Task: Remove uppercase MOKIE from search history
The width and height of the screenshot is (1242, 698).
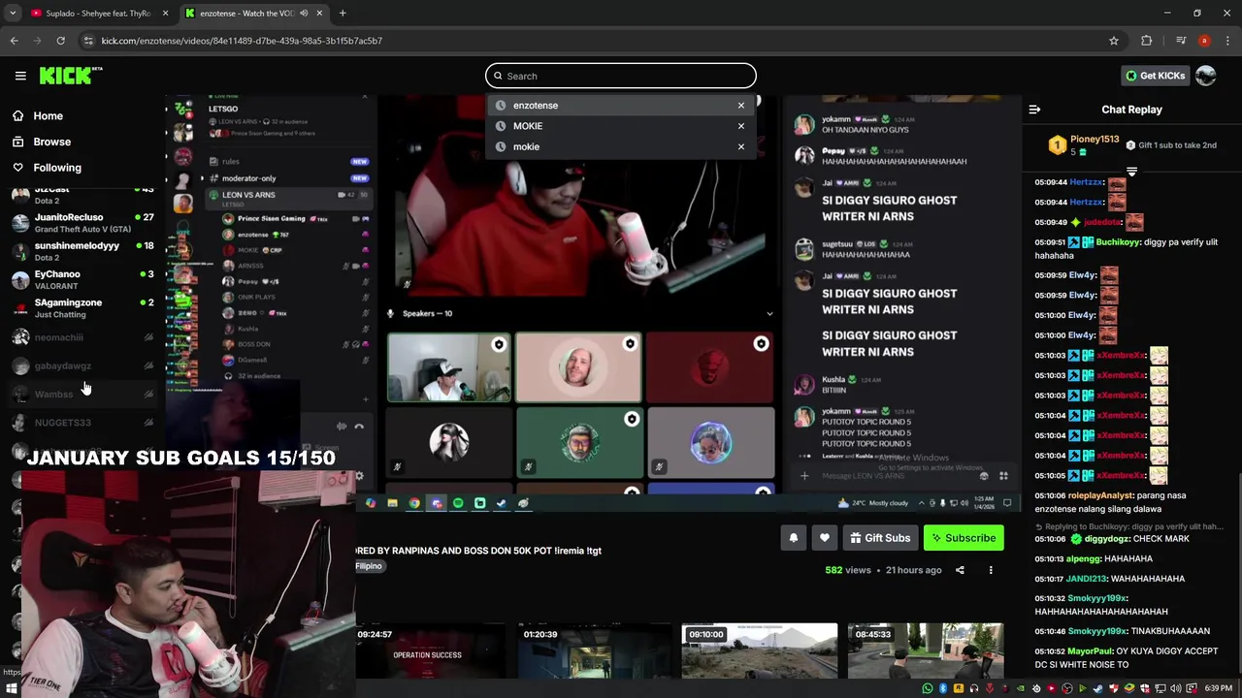Action: point(741,126)
